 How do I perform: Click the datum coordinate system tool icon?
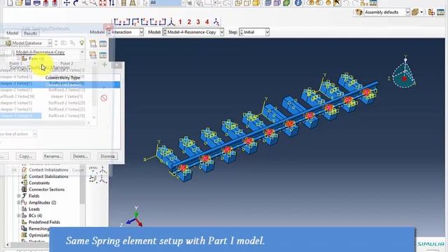click(x=102, y=170)
